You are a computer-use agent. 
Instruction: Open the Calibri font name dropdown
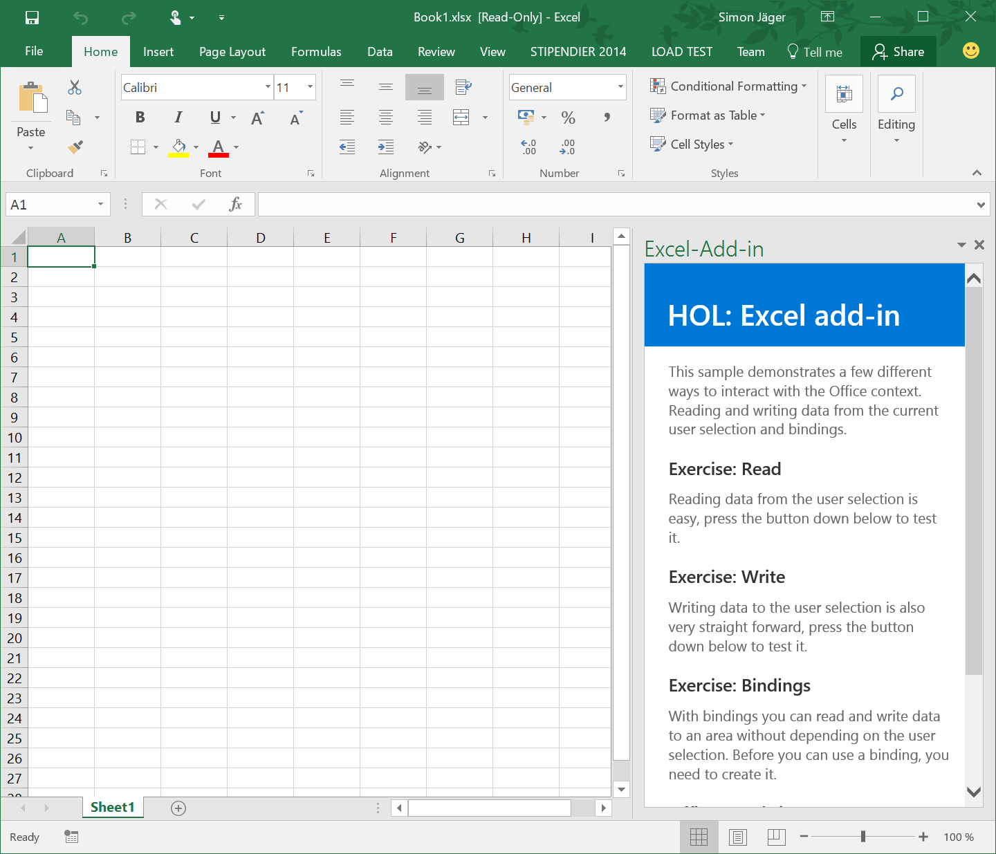pos(268,87)
